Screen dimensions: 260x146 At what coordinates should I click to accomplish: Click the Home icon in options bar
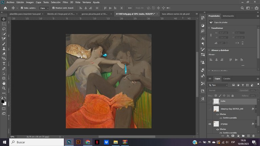pos(5,8)
